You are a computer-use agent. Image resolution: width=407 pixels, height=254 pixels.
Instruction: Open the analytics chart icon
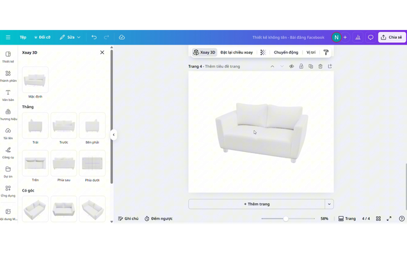click(x=358, y=37)
